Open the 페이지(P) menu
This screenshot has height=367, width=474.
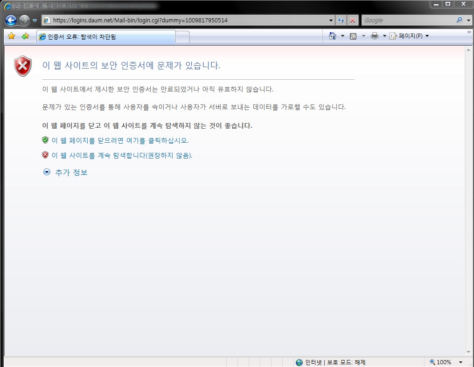click(409, 36)
